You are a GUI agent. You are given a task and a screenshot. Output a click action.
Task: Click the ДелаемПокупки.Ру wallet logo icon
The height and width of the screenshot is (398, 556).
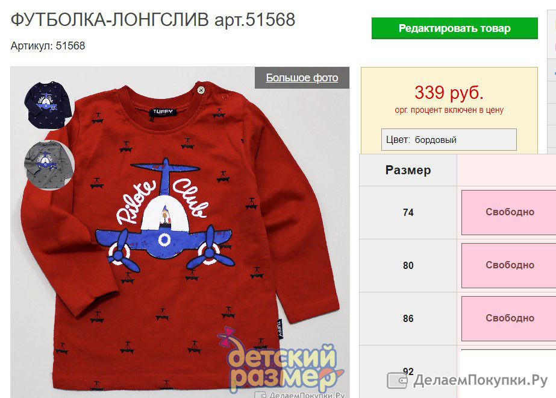pos(397,381)
